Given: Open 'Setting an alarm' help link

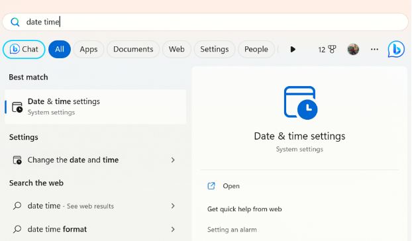Looking at the screenshot, I should tap(232, 230).
